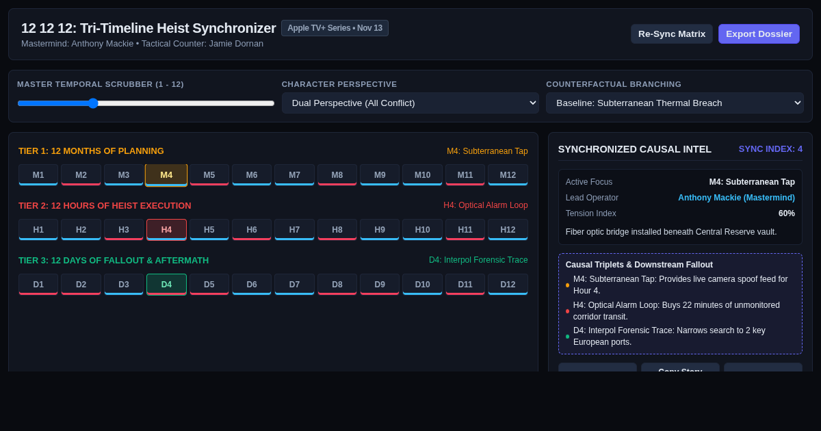Pick fallout day D5
Image resolution: width=821 pixels, height=431 pixels.
pos(209,285)
